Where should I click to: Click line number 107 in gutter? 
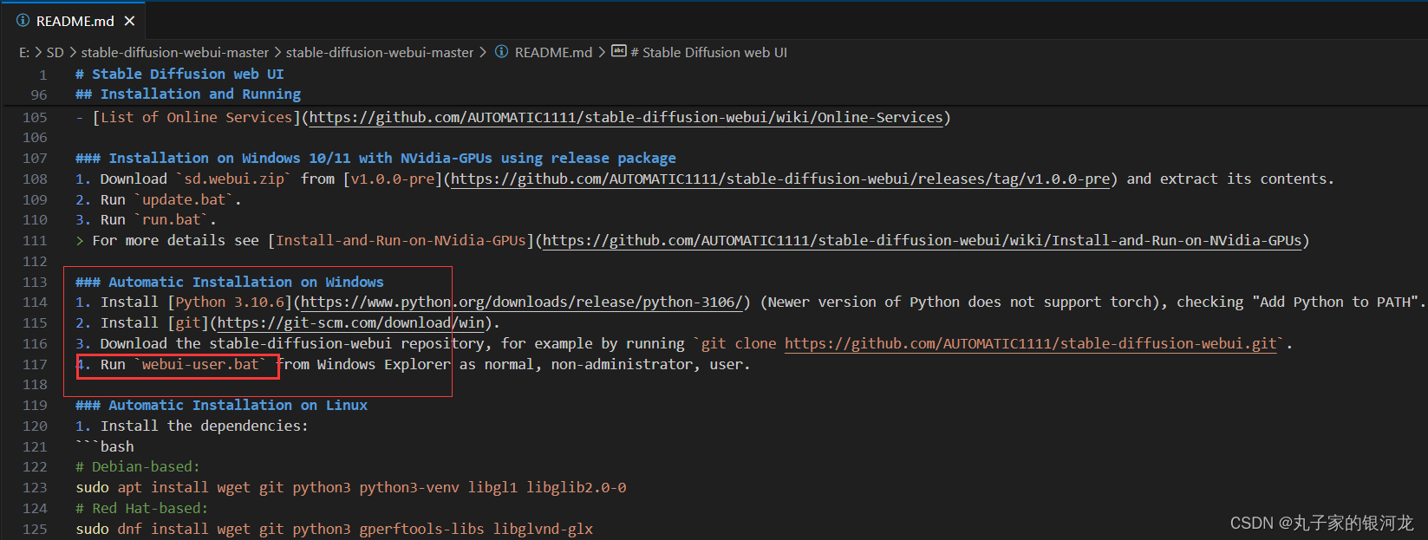35,159
